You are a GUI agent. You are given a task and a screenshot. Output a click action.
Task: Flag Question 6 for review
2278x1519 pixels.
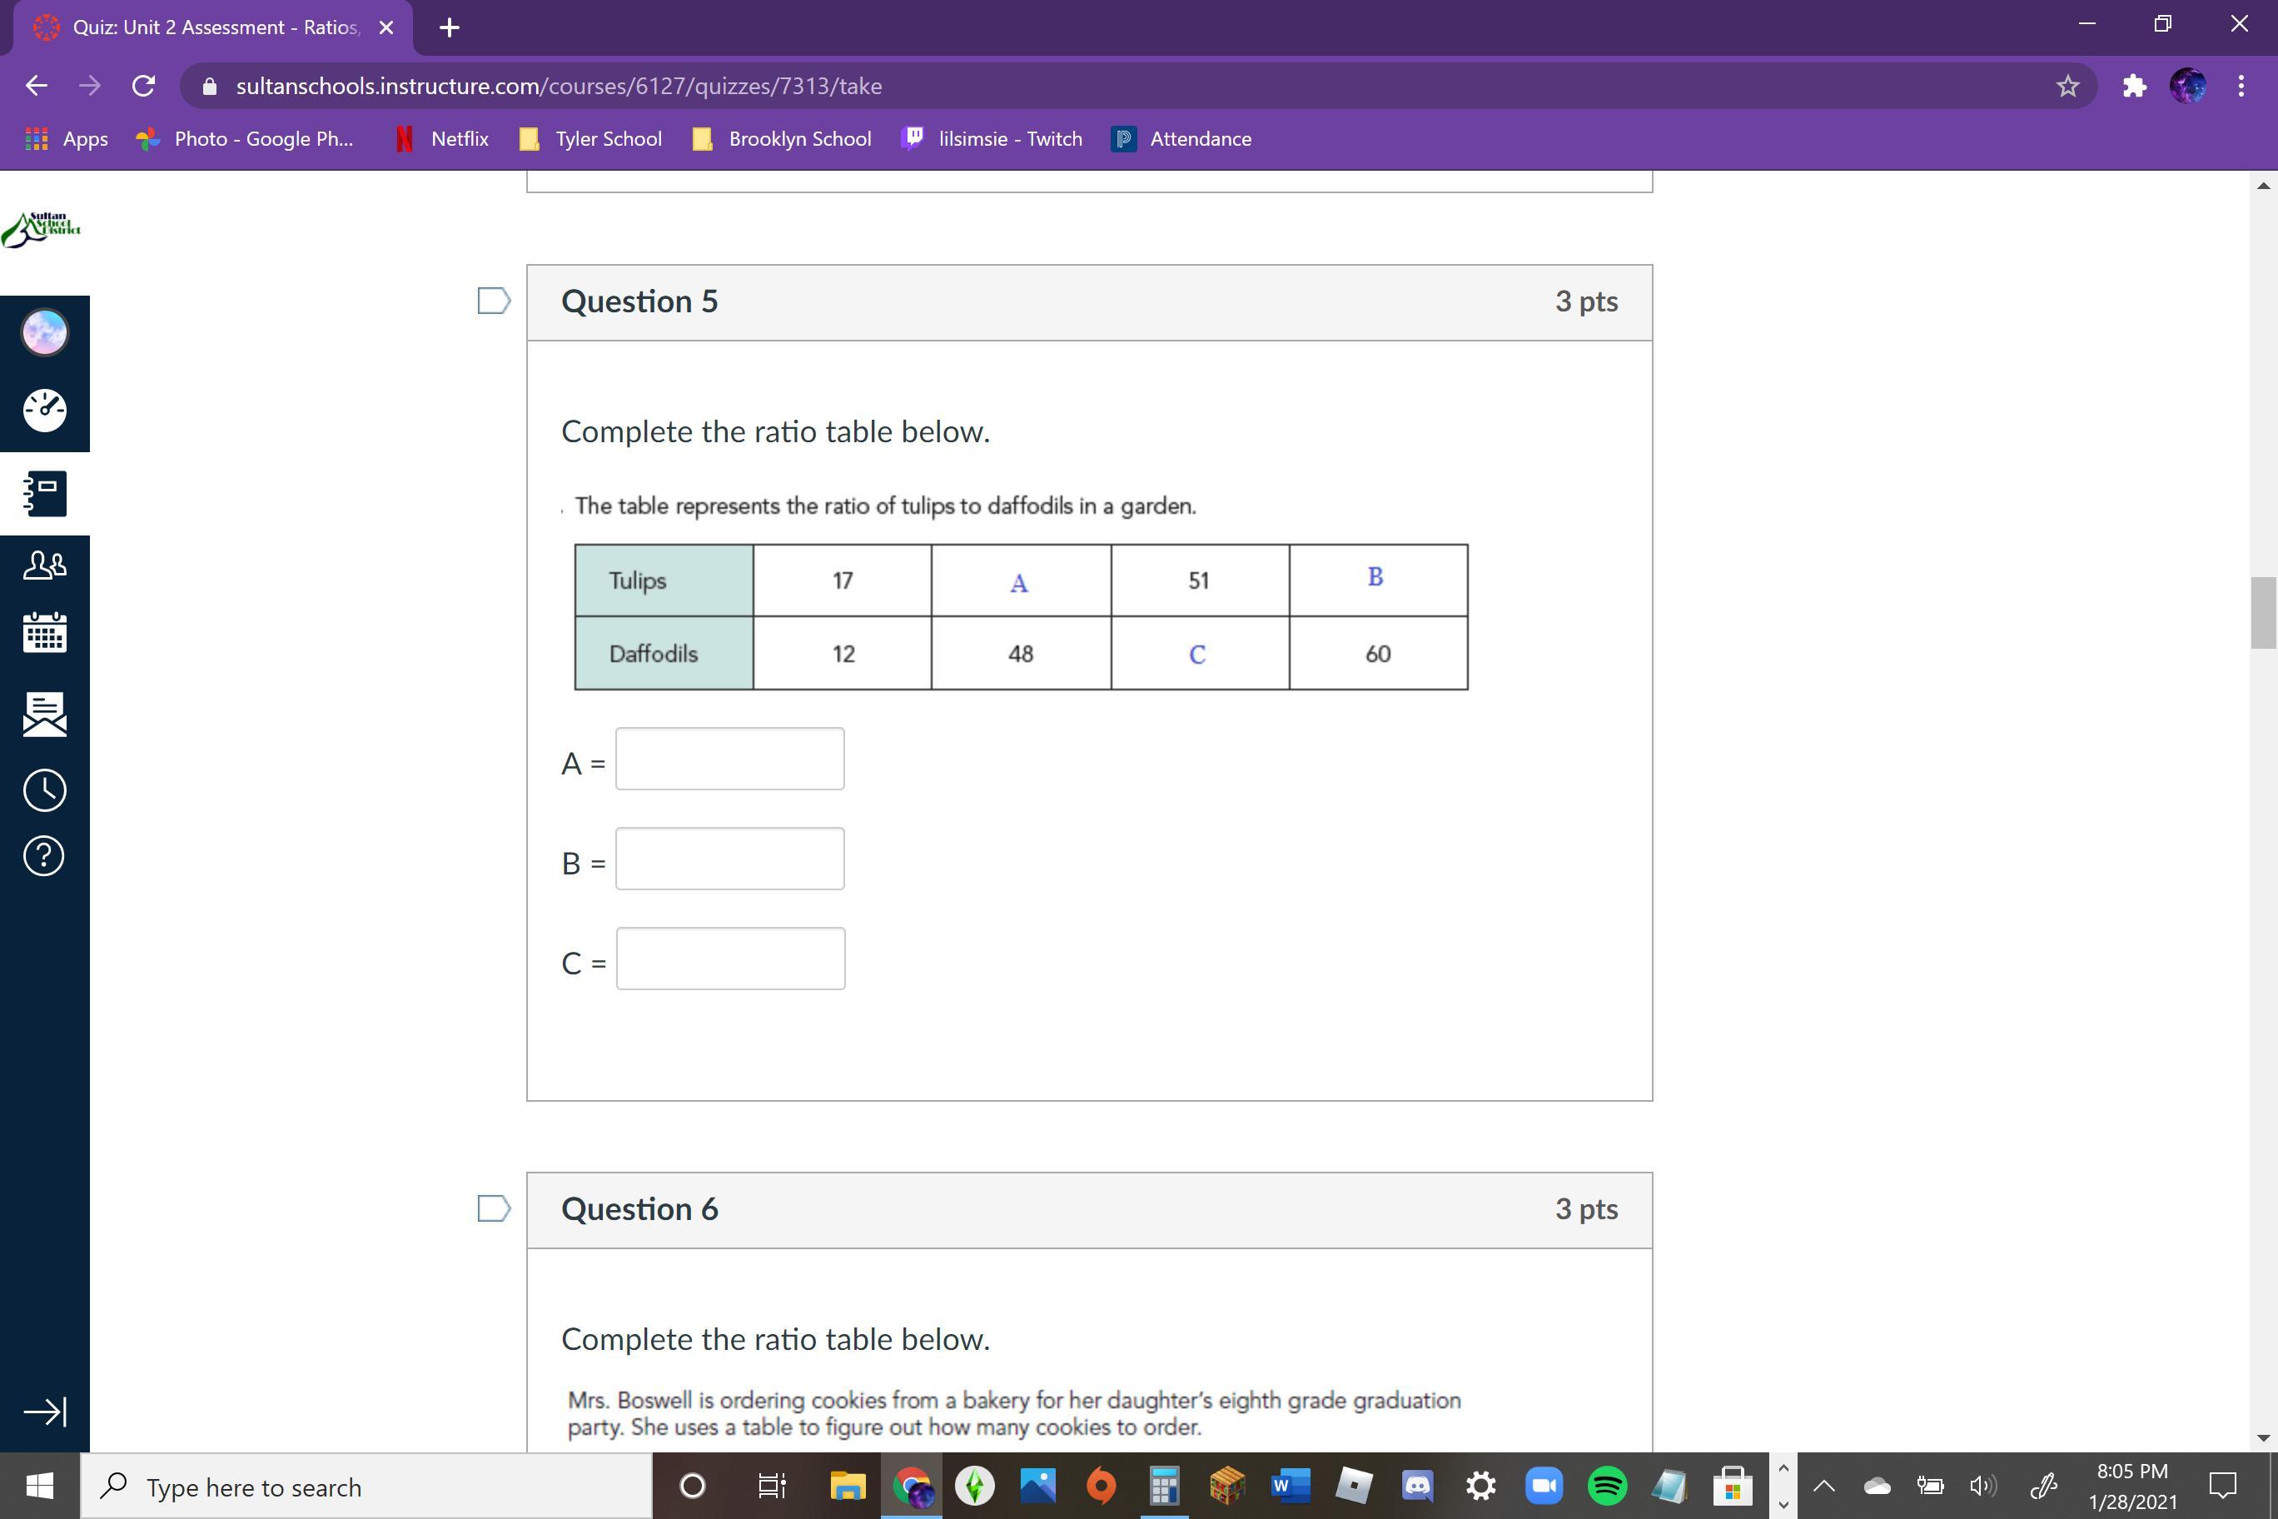[494, 1209]
